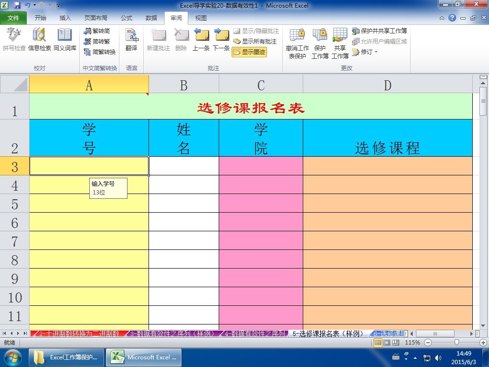The height and width of the screenshot is (367, 489).
Task: Click the 信息检索 research icon
Action: point(39,39)
